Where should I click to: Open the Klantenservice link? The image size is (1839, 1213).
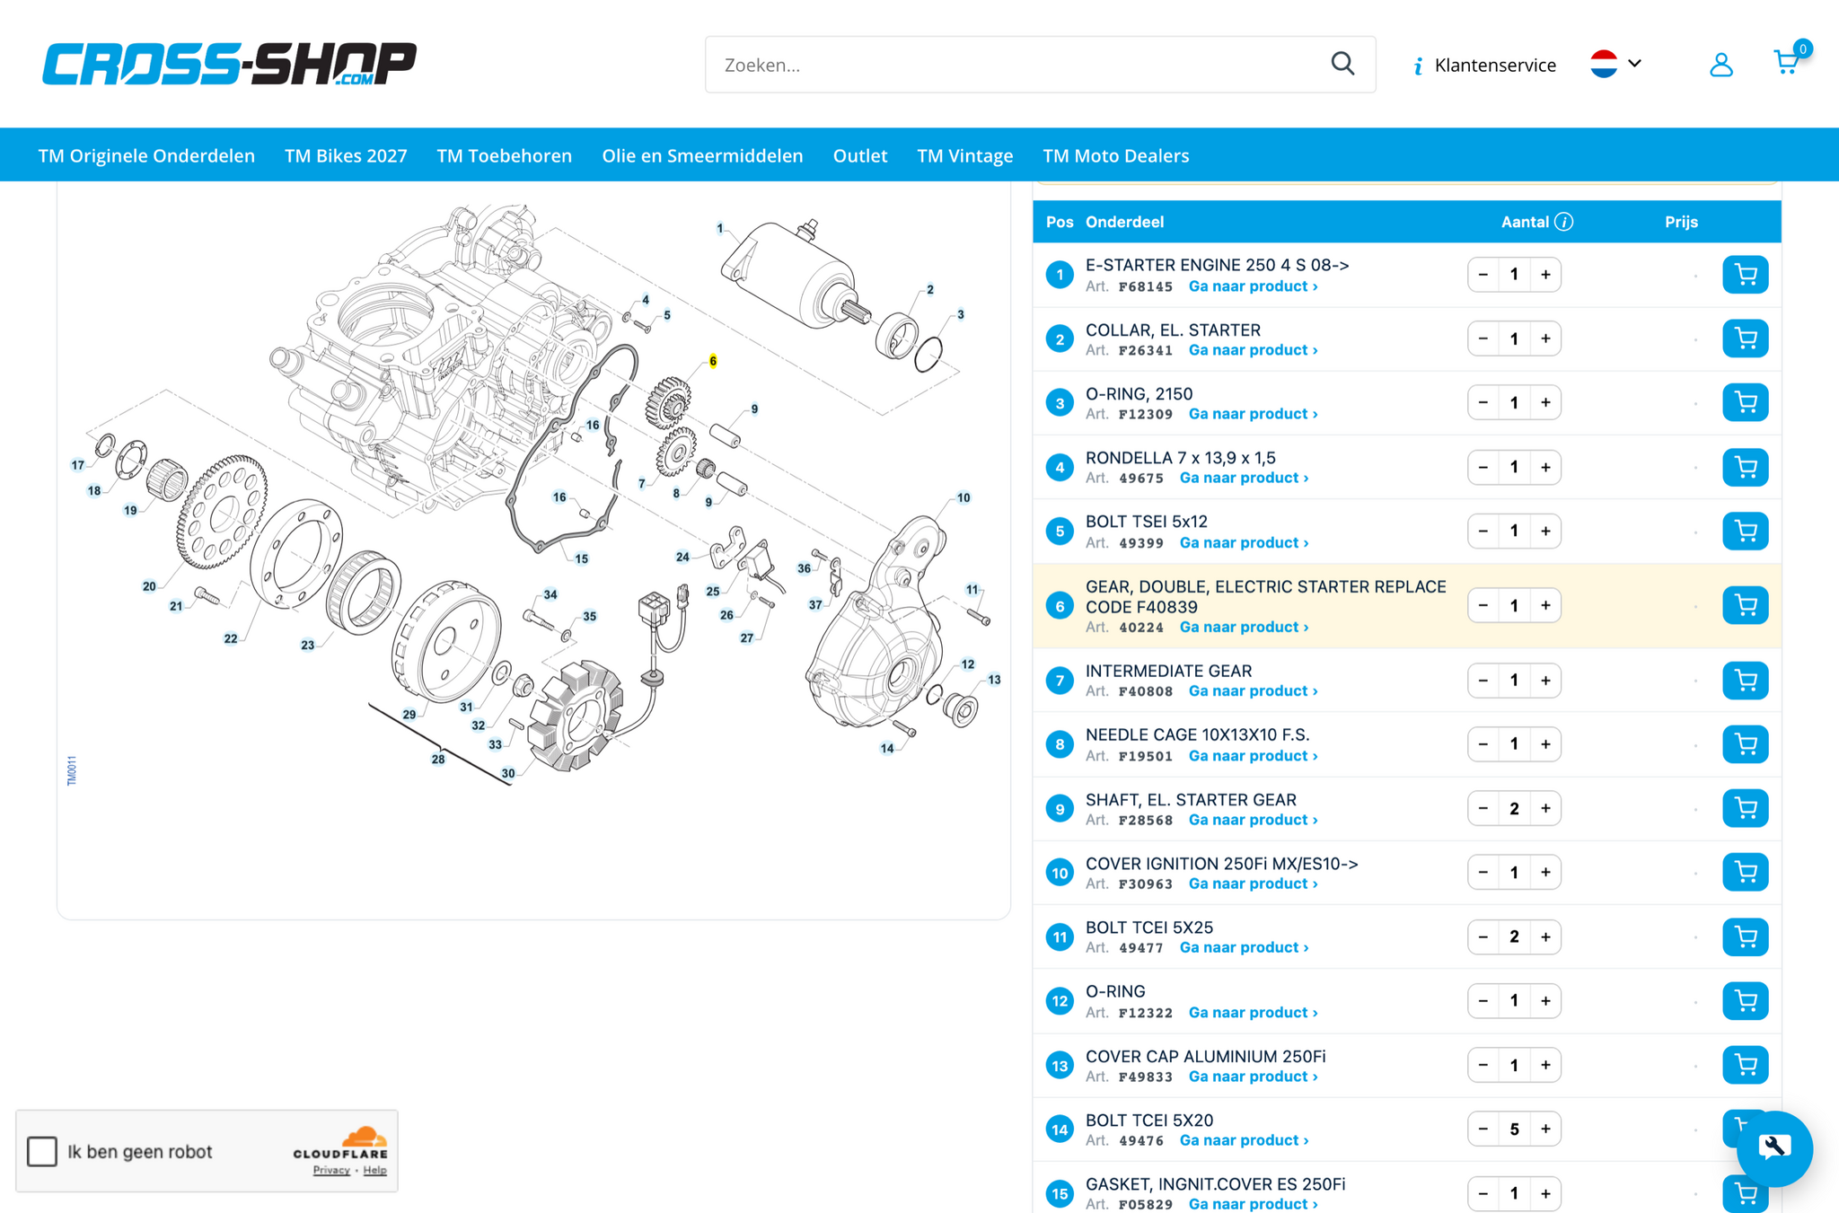click(x=1484, y=65)
